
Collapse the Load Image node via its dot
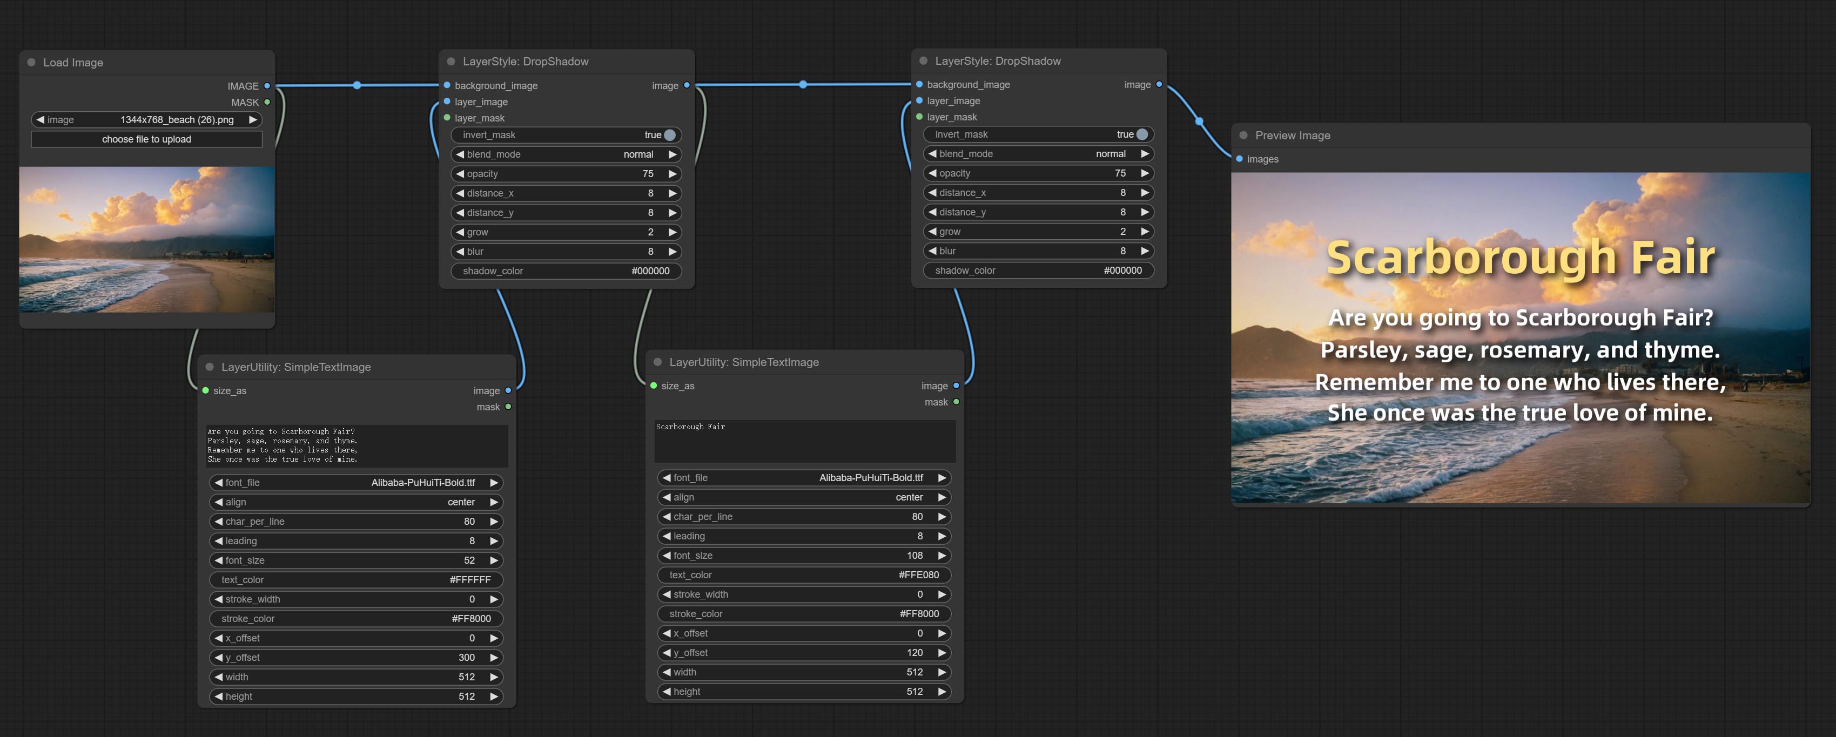(x=31, y=63)
